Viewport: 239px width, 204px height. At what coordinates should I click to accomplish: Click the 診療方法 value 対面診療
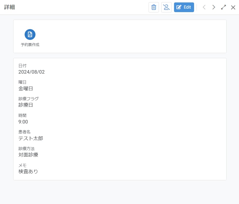pos(28,155)
